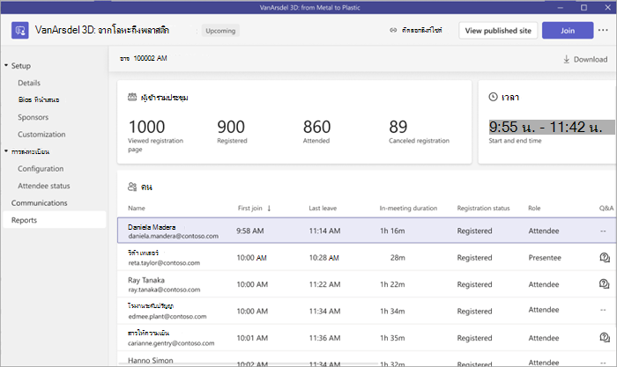
Task: Click the 89 canceled registration count
Action: point(398,127)
